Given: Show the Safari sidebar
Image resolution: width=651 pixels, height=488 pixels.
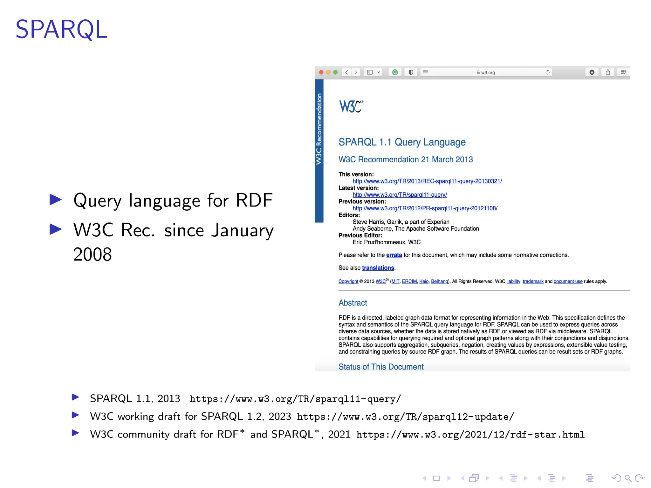Looking at the screenshot, I should point(370,72).
